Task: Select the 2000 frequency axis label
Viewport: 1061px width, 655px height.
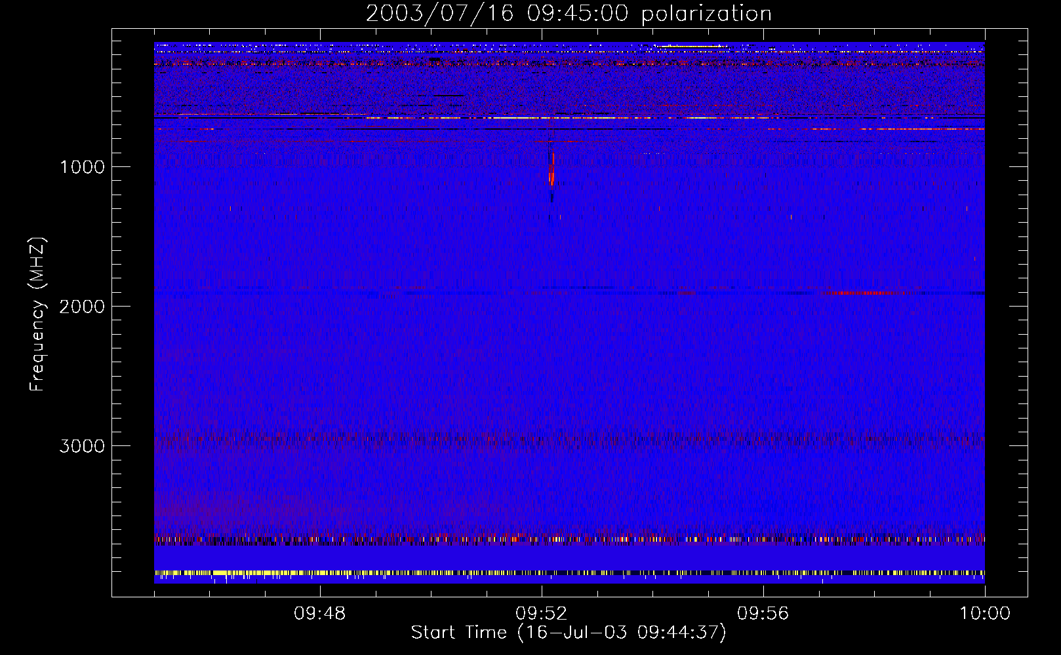Action: 82,307
